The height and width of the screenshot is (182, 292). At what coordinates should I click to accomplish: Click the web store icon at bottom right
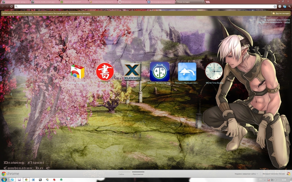(x=289, y=174)
